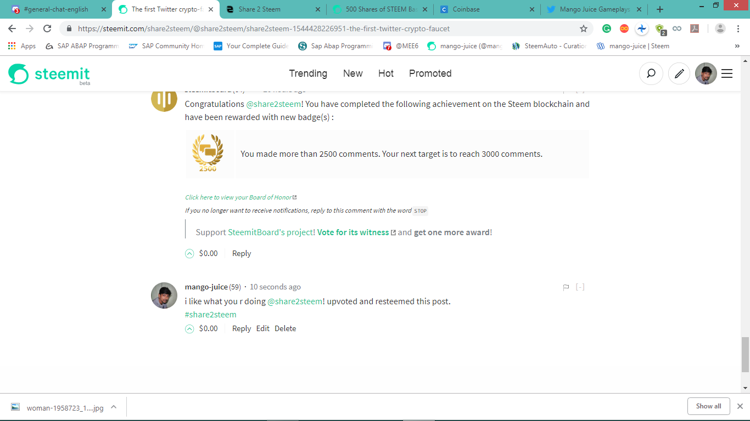This screenshot has height=421, width=750.
Task: Click the mango-juice comment avatar
Action: click(164, 295)
